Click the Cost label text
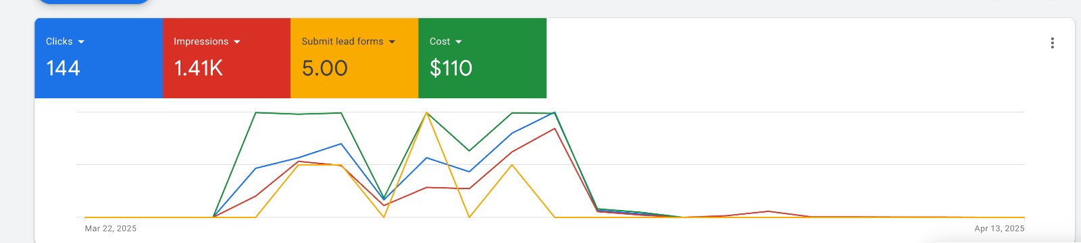Image resolution: width=1081 pixels, height=243 pixels. point(440,42)
